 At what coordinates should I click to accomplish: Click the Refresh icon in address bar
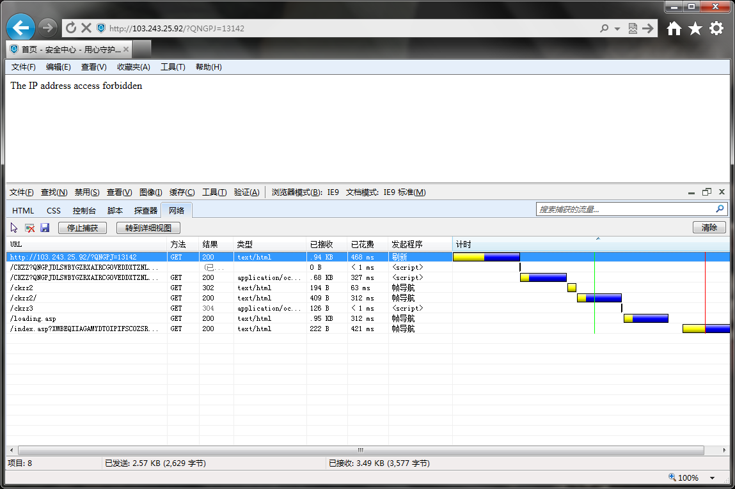[71, 28]
